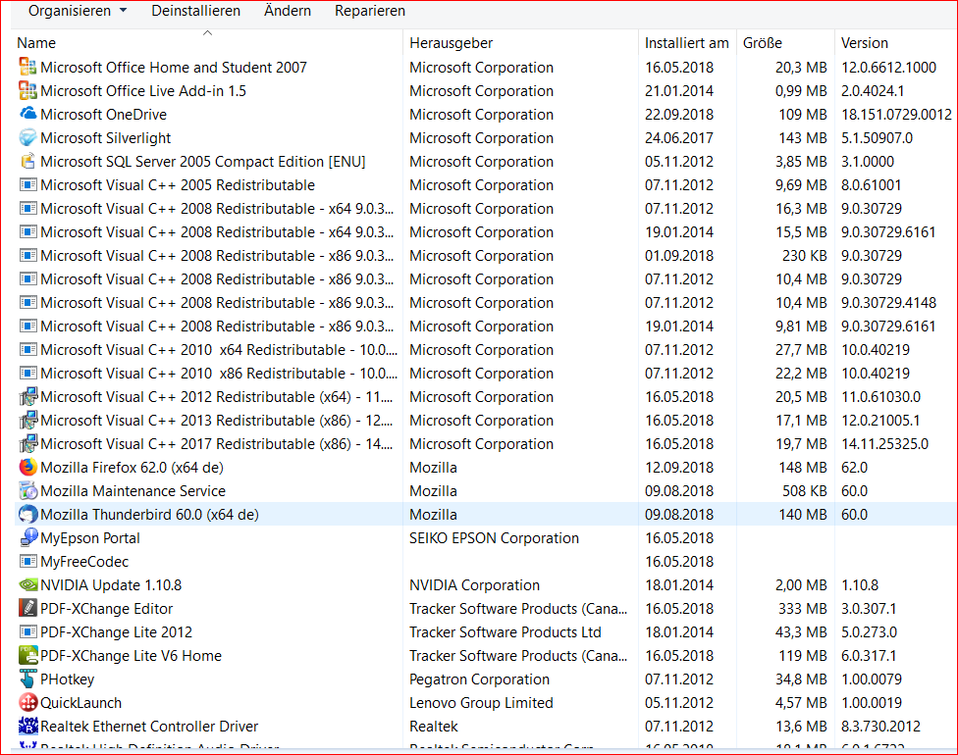
Task: Click the Mozilla Firefox 62.0 icon
Action: [28, 468]
